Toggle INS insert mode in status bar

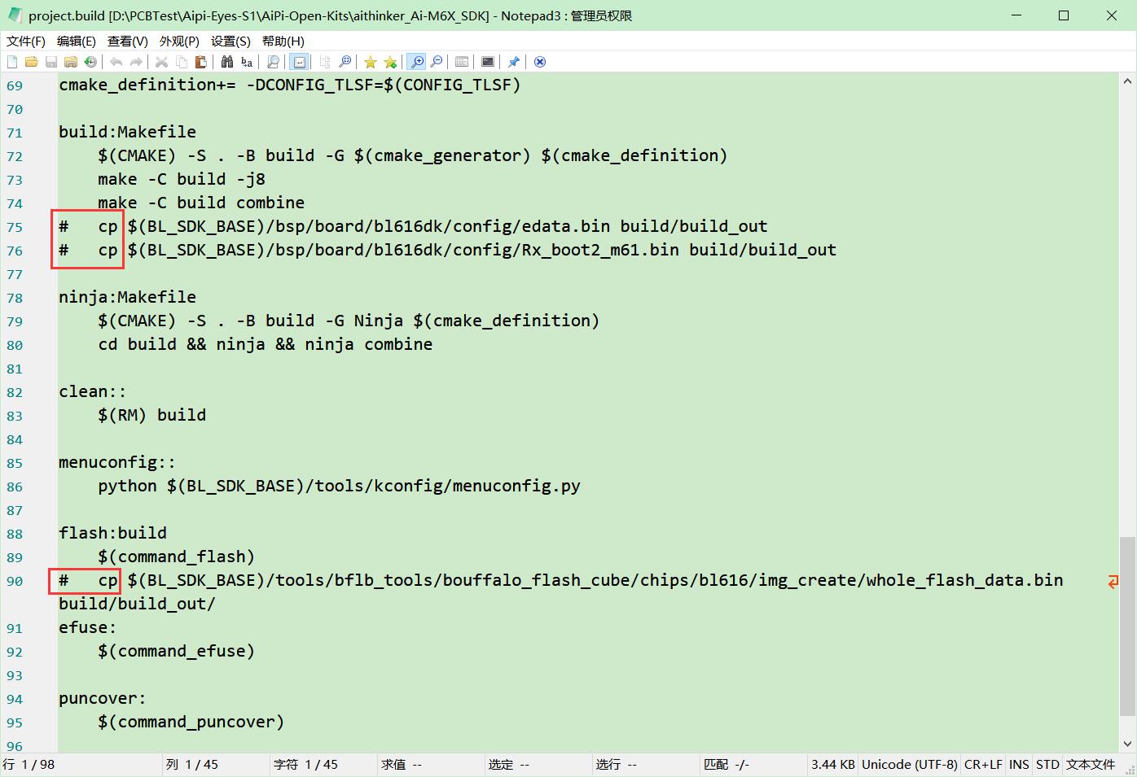pyautogui.click(x=1019, y=765)
